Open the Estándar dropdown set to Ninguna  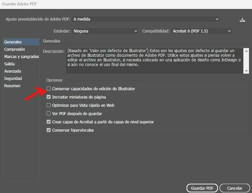105,31
